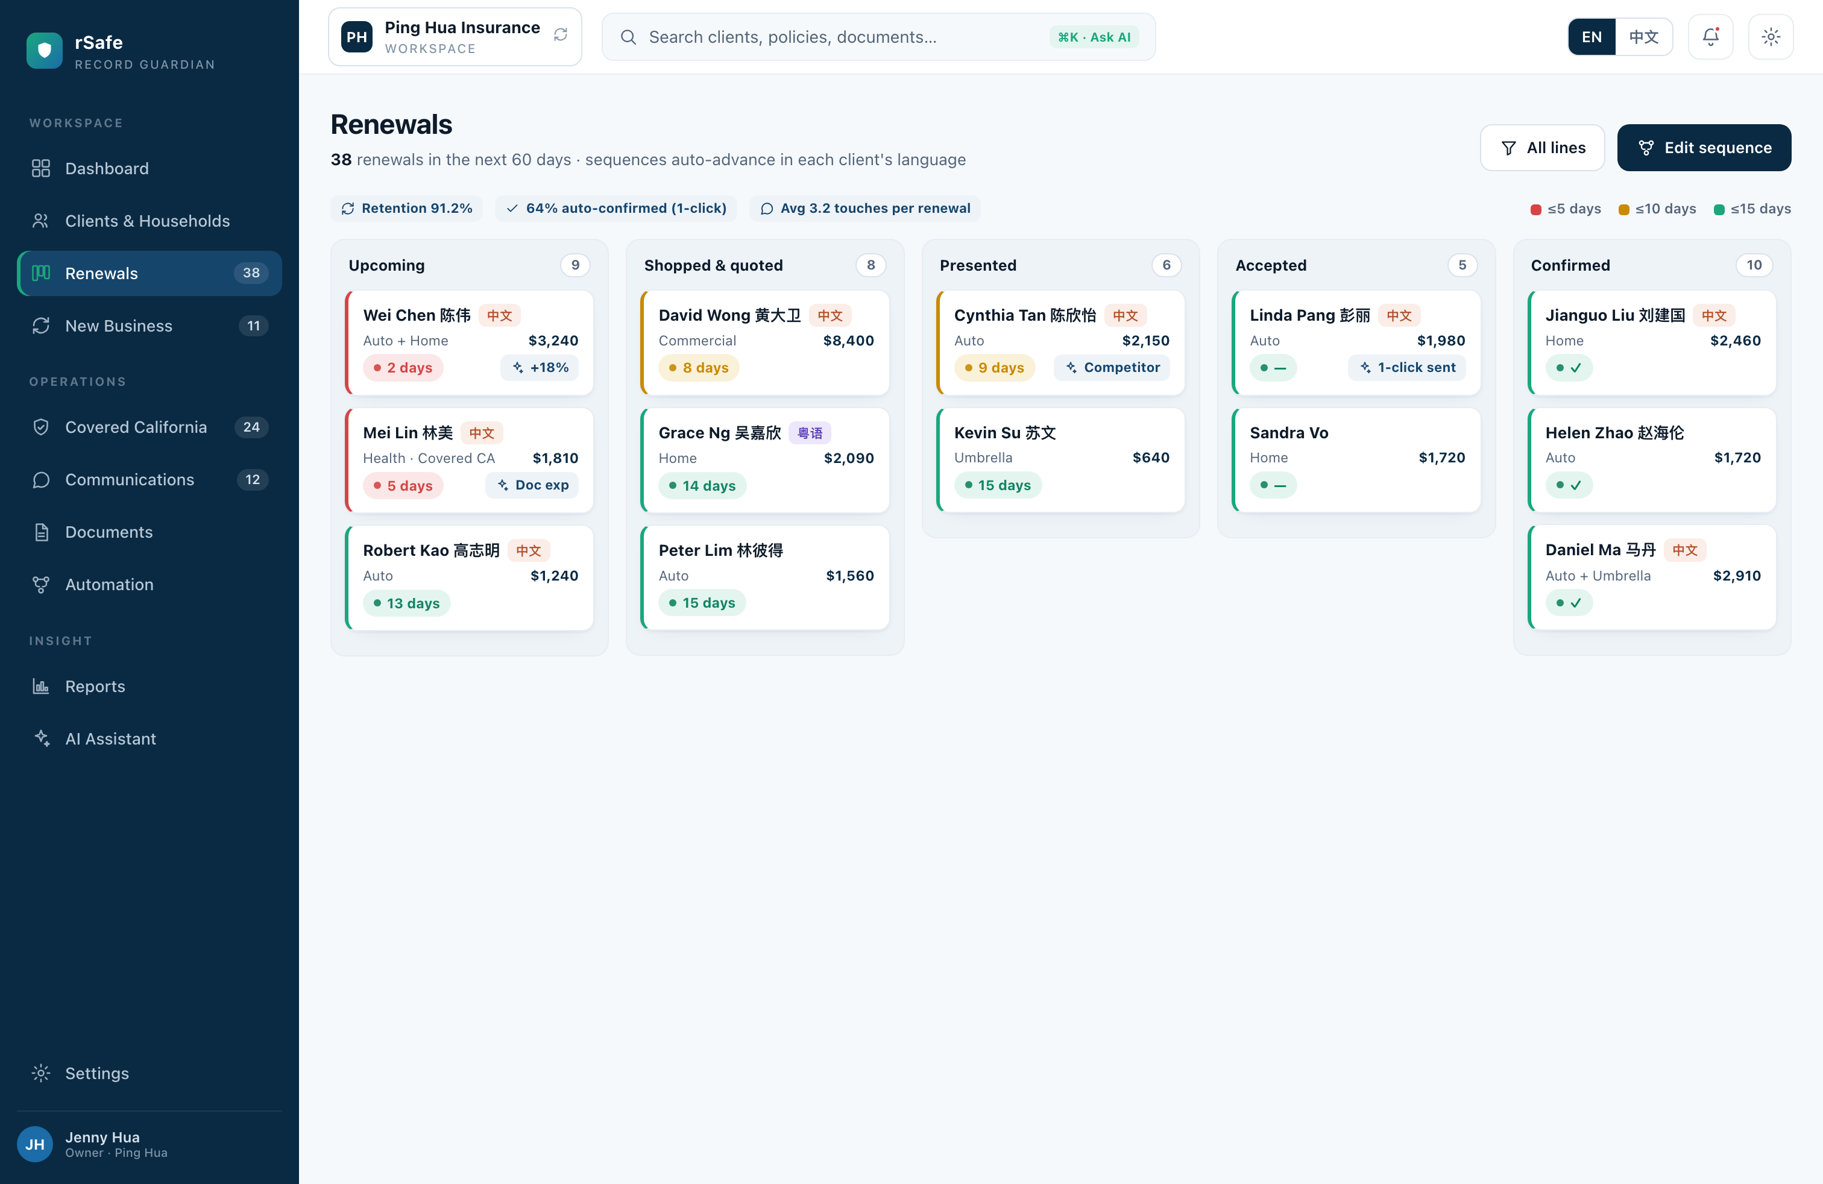Click the Upcoming column count 9
This screenshot has height=1184, width=1823.
(x=575, y=265)
